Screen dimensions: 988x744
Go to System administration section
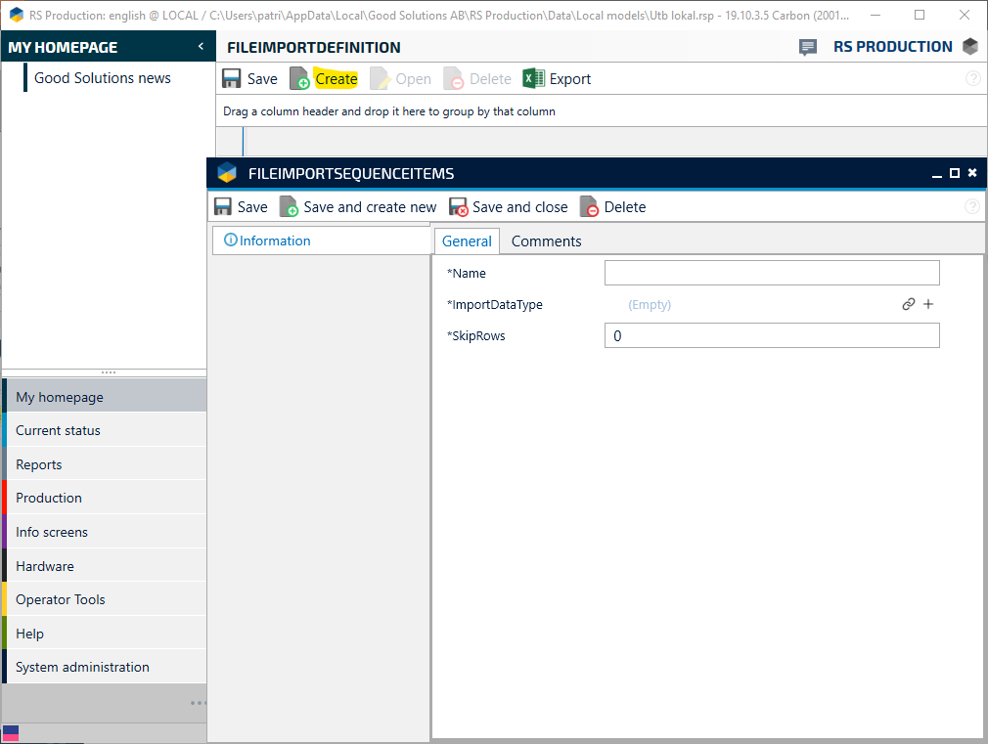82,667
